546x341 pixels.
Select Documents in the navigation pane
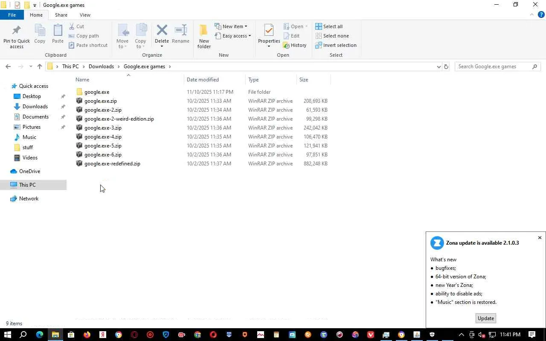[x=35, y=117]
